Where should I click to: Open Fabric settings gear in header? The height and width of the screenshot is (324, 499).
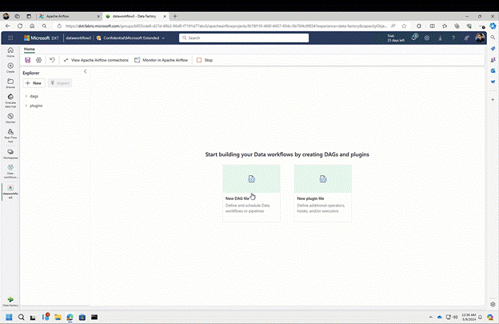427,38
